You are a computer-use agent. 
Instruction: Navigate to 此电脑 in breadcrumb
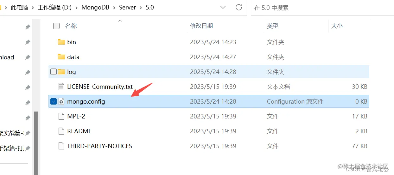(x=19, y=7)
